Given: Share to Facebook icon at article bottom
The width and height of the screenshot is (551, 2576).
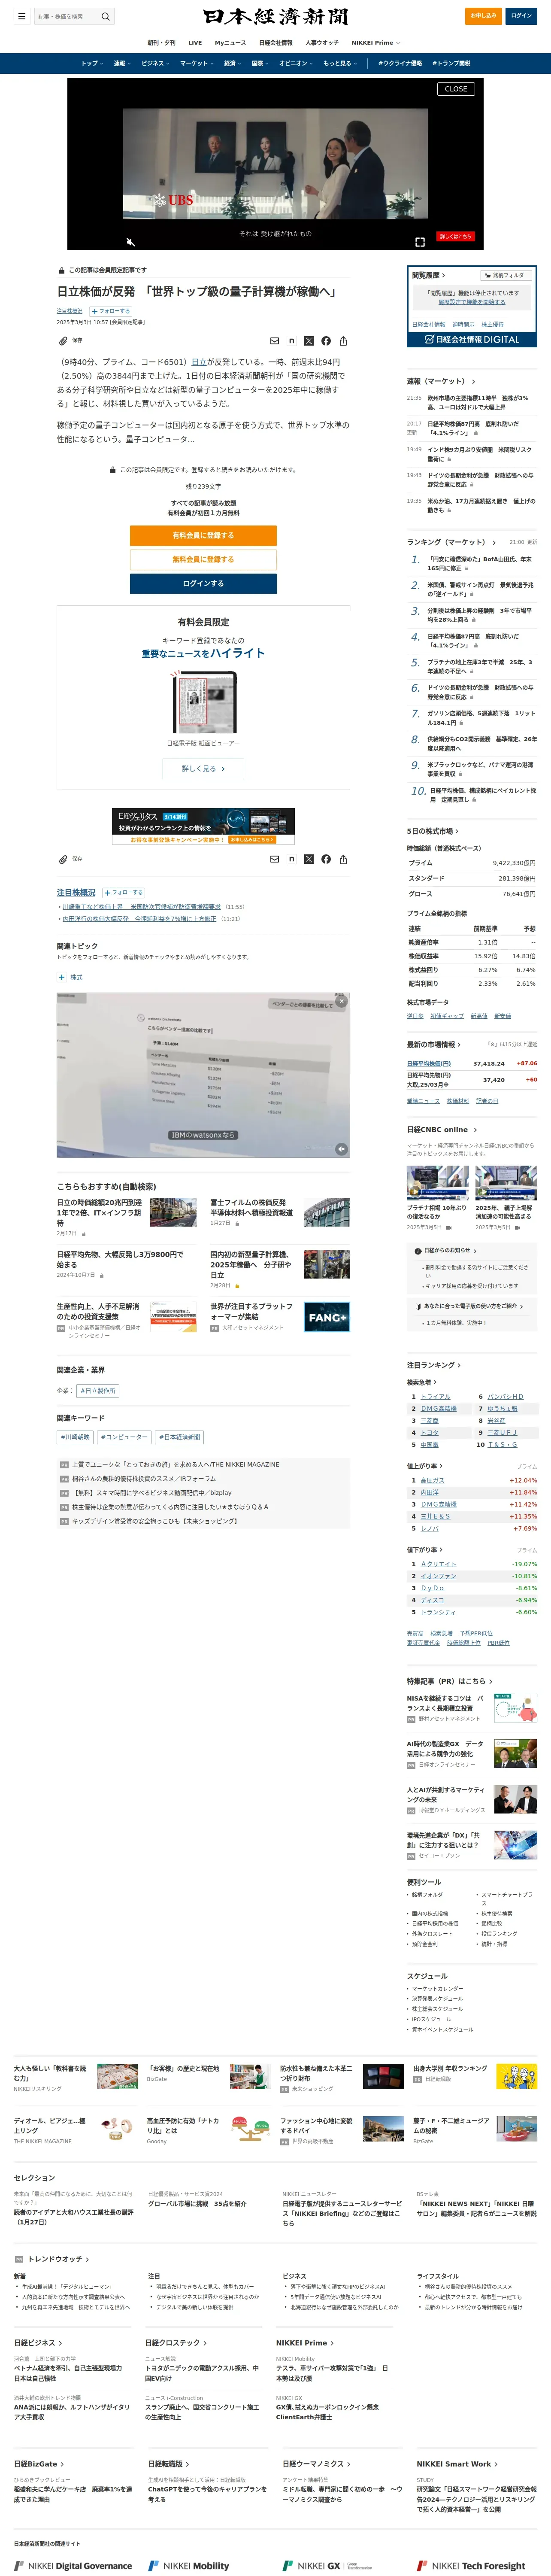Looking at the screenshot, I should 326,859.
